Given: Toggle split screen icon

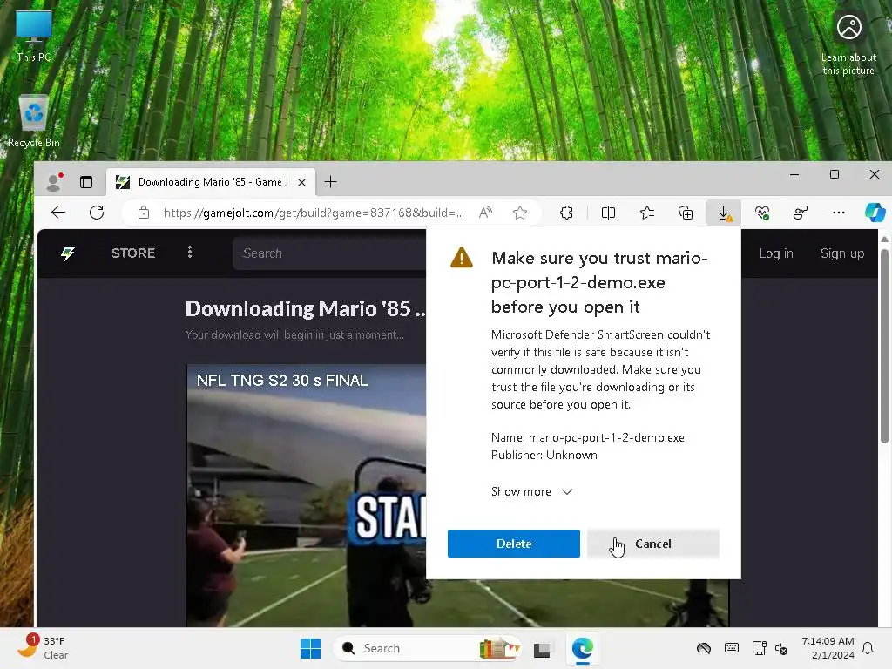Looking at the screenshot, I should [608, 213].
